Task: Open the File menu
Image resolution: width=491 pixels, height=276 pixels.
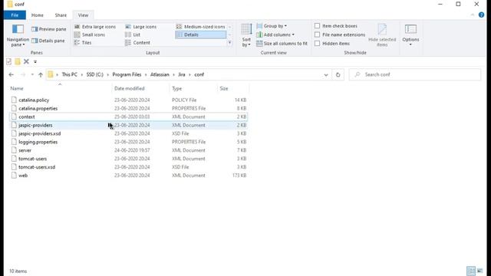Action: click(x=15, y=15)
